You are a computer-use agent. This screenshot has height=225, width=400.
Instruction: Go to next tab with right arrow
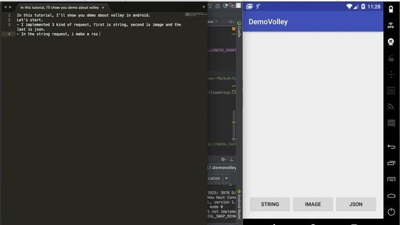point(10,7)
